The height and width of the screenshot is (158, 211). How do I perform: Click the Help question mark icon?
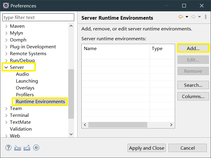click(x=8, y=148)
